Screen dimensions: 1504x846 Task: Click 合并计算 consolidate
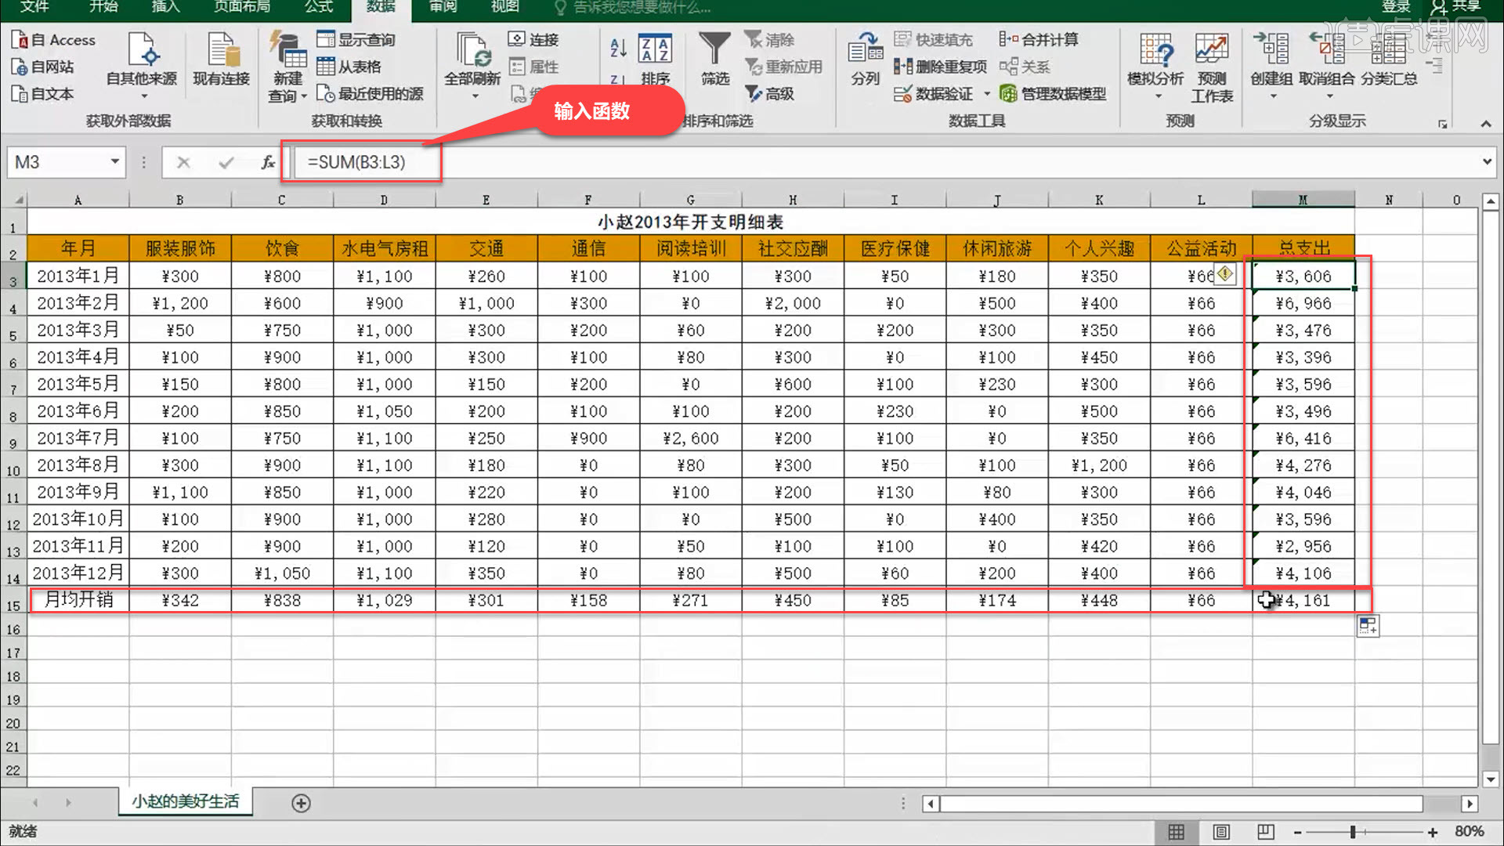tap(1039, 40)
